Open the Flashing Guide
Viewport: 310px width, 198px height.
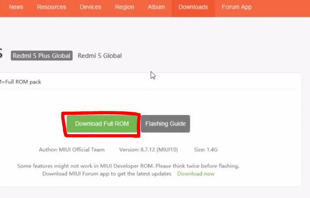[166, 124]
